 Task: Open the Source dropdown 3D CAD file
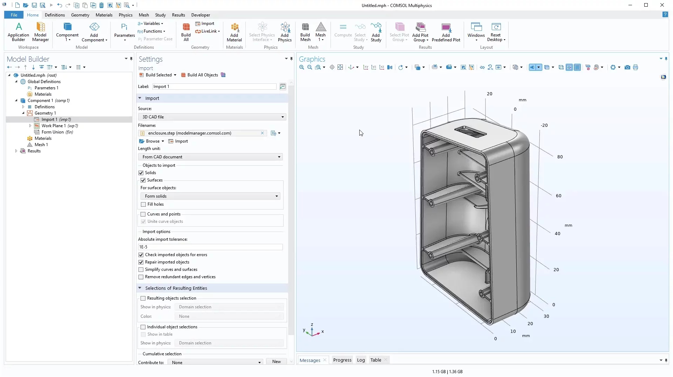click(212, 117)
